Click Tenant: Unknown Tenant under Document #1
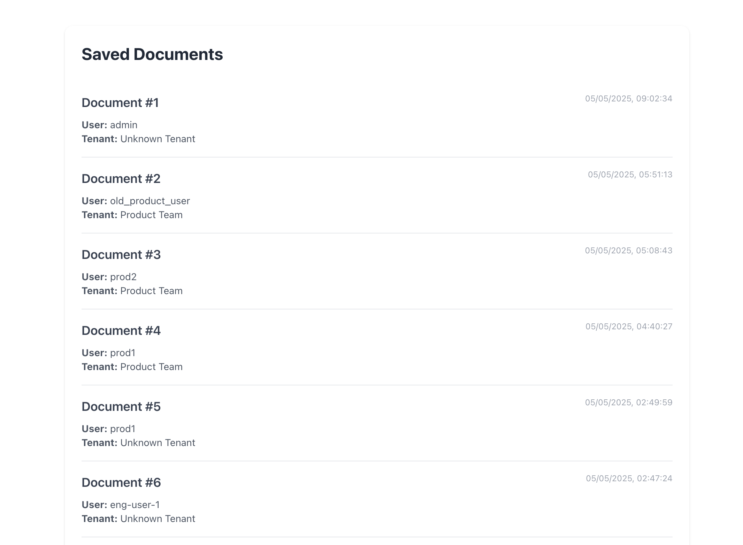Image resolution: width=743 pixels, height=545 pixels. point(138,139)
